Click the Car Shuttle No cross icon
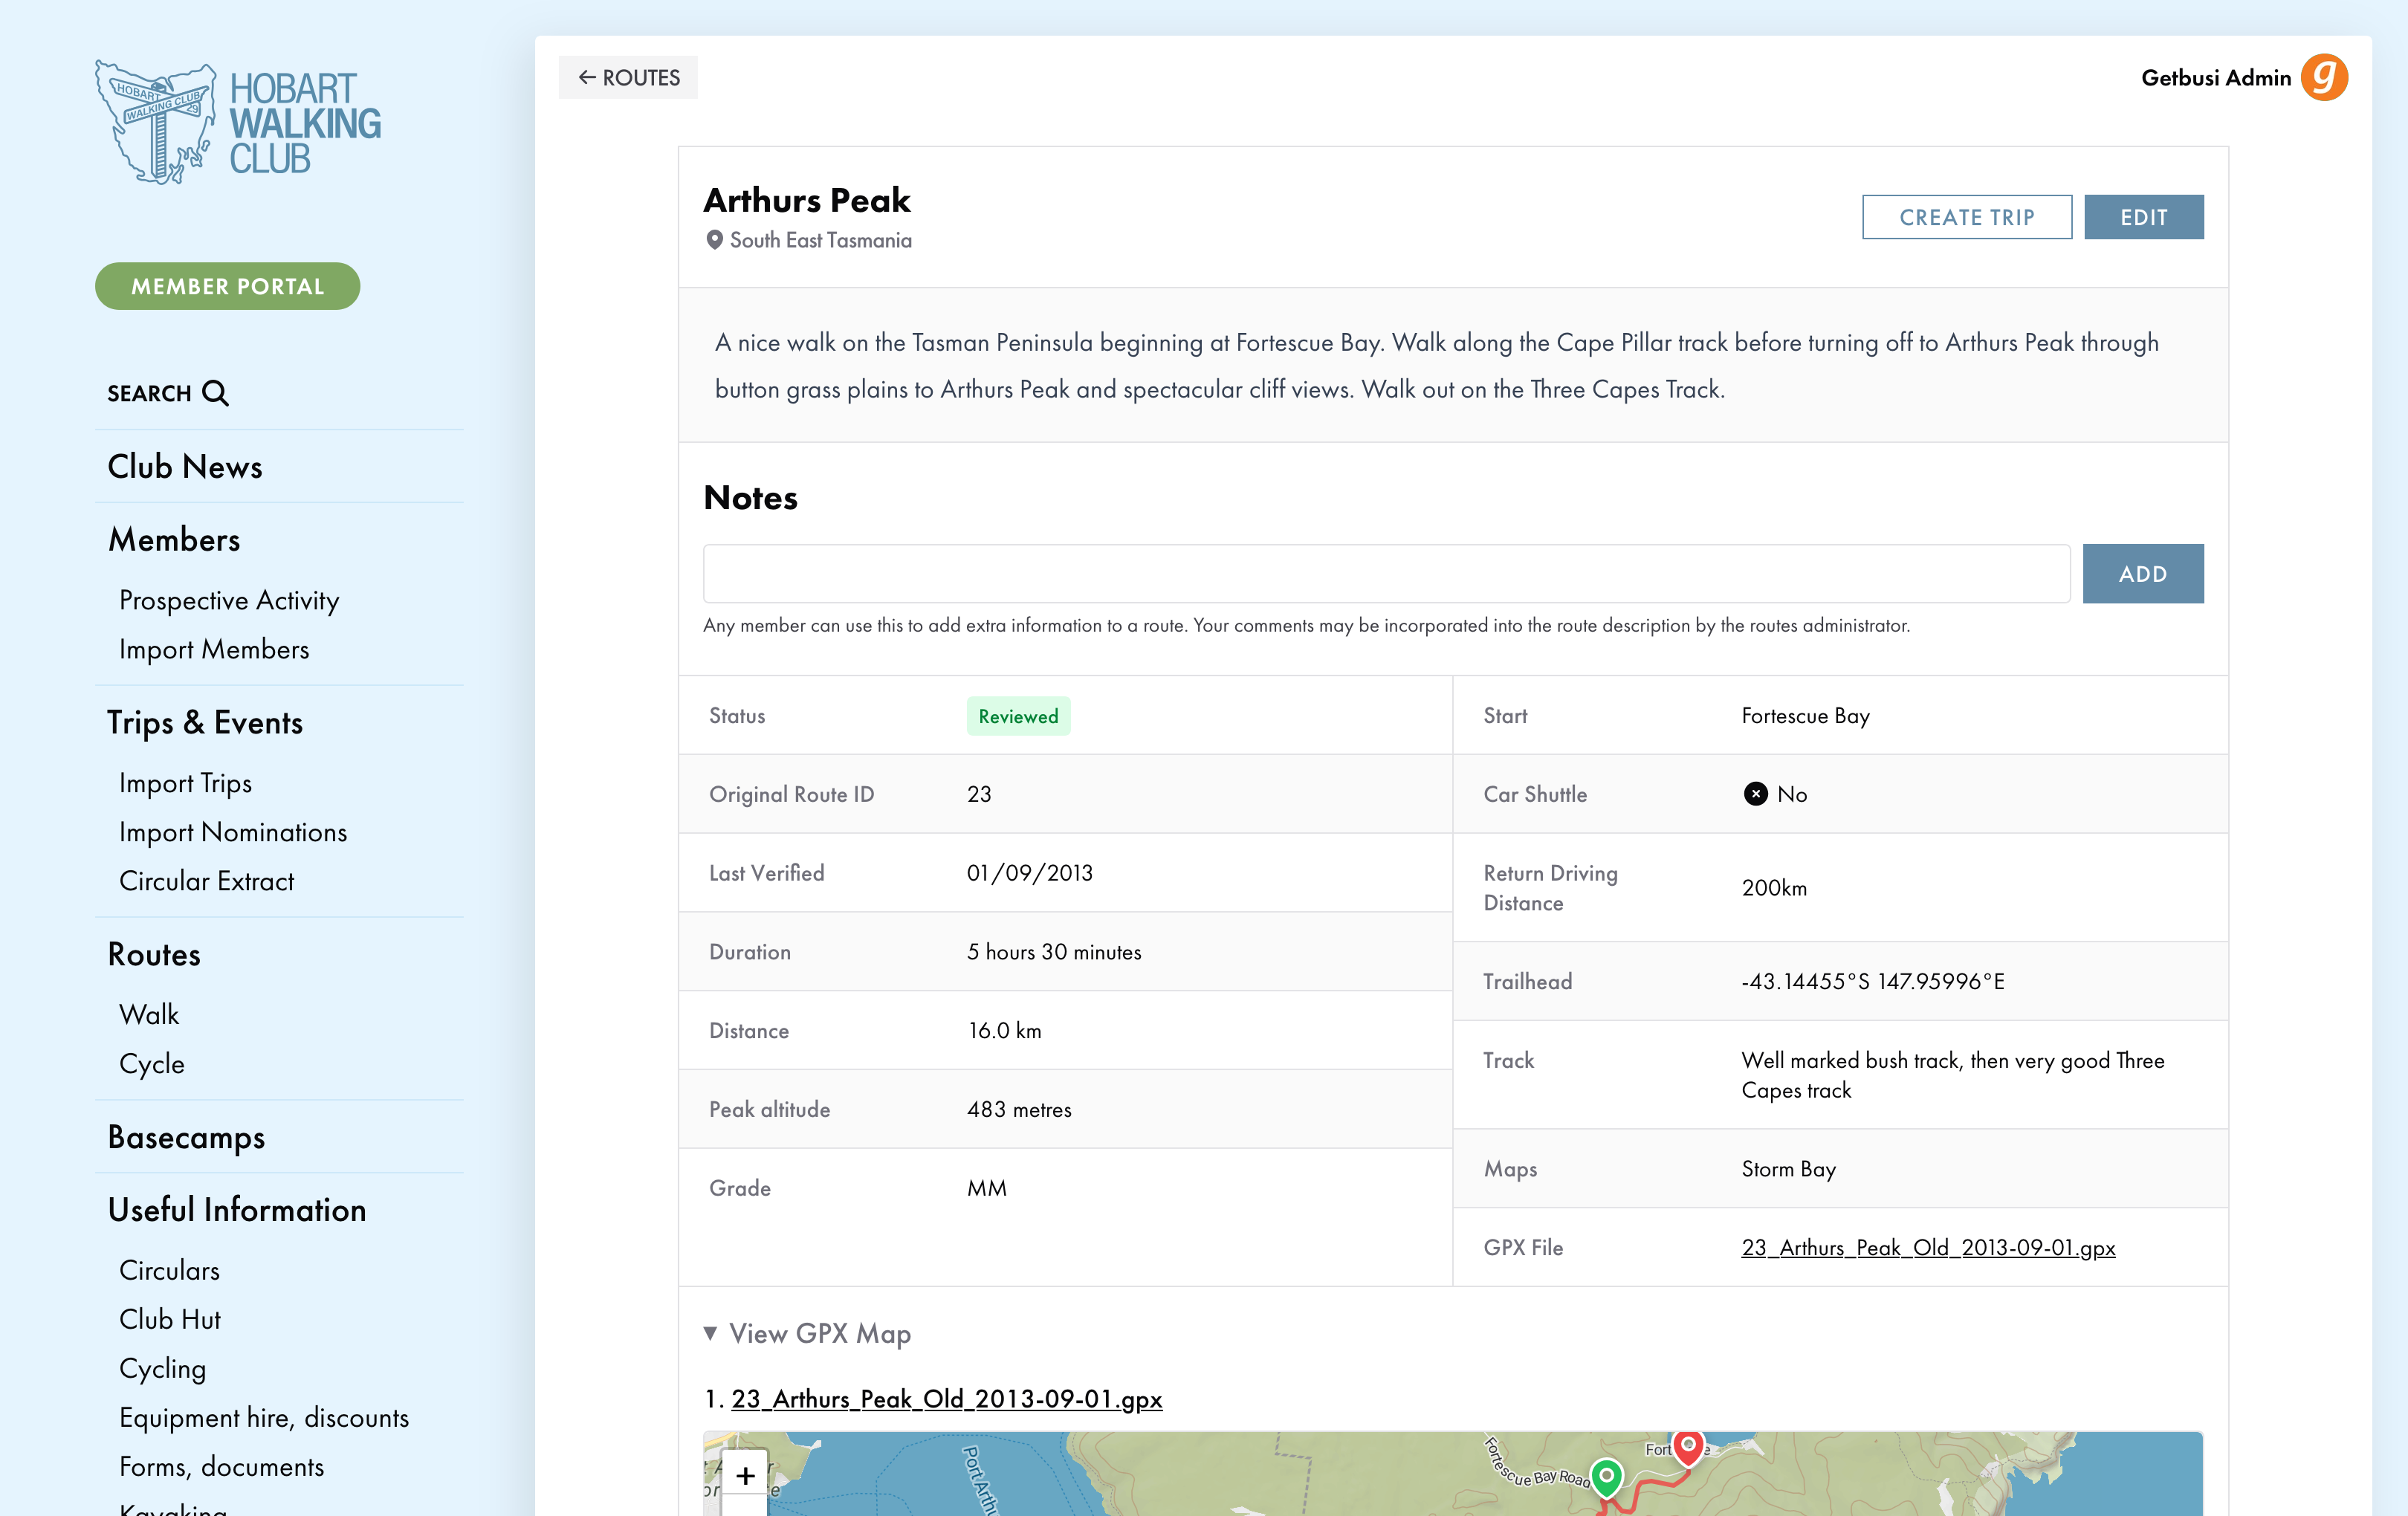This screenshot has height=1516, width=2408. (1755, 794)
